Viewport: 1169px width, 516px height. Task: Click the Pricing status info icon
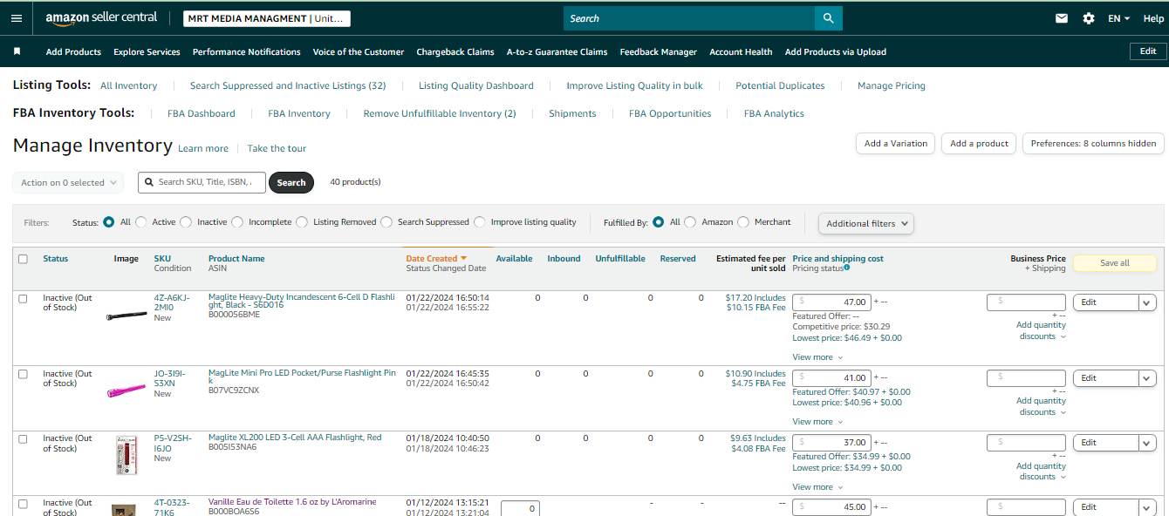click(846, 268)
